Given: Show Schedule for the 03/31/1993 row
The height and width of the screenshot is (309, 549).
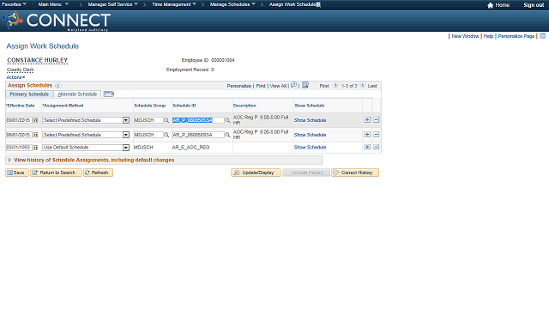Looking at the screenshot, I should tap(311, 148).
